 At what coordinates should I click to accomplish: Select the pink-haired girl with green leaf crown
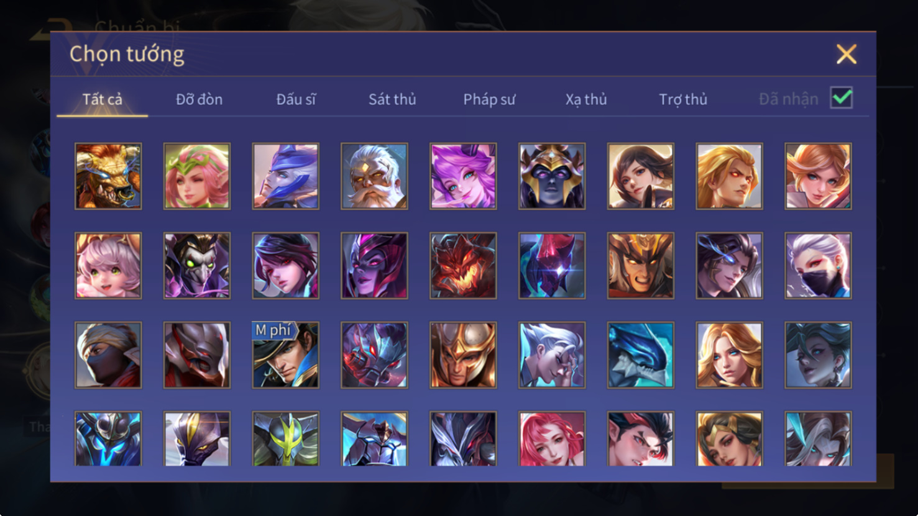[197, 176]
